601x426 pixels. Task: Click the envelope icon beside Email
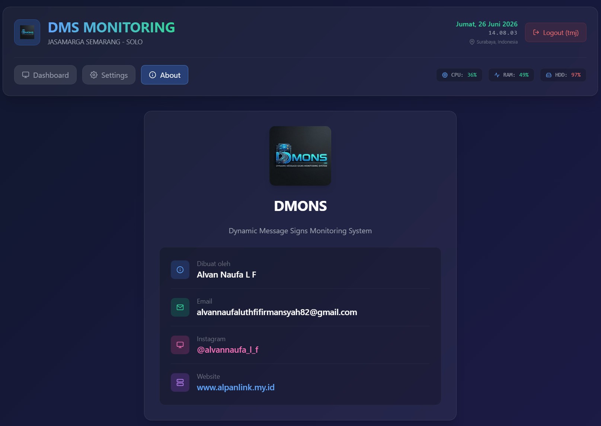coord(180,307)
